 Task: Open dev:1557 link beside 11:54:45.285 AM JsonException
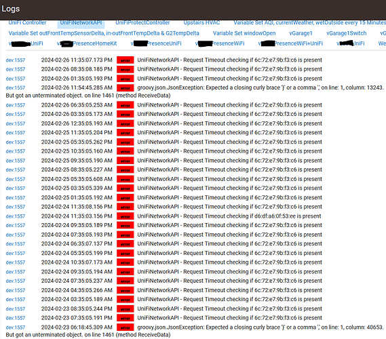(x=16, y=88)
